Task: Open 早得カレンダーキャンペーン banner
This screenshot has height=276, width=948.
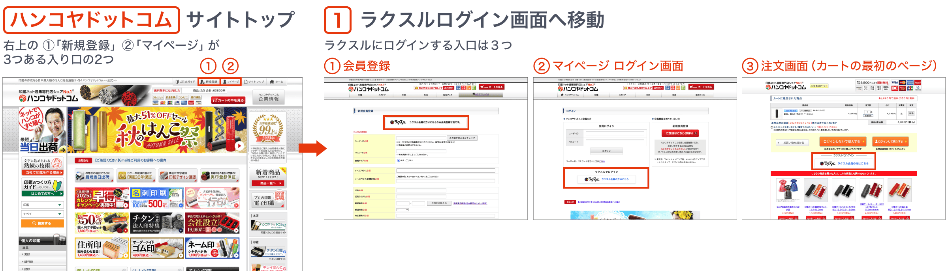Action: [x=102, y=198]
